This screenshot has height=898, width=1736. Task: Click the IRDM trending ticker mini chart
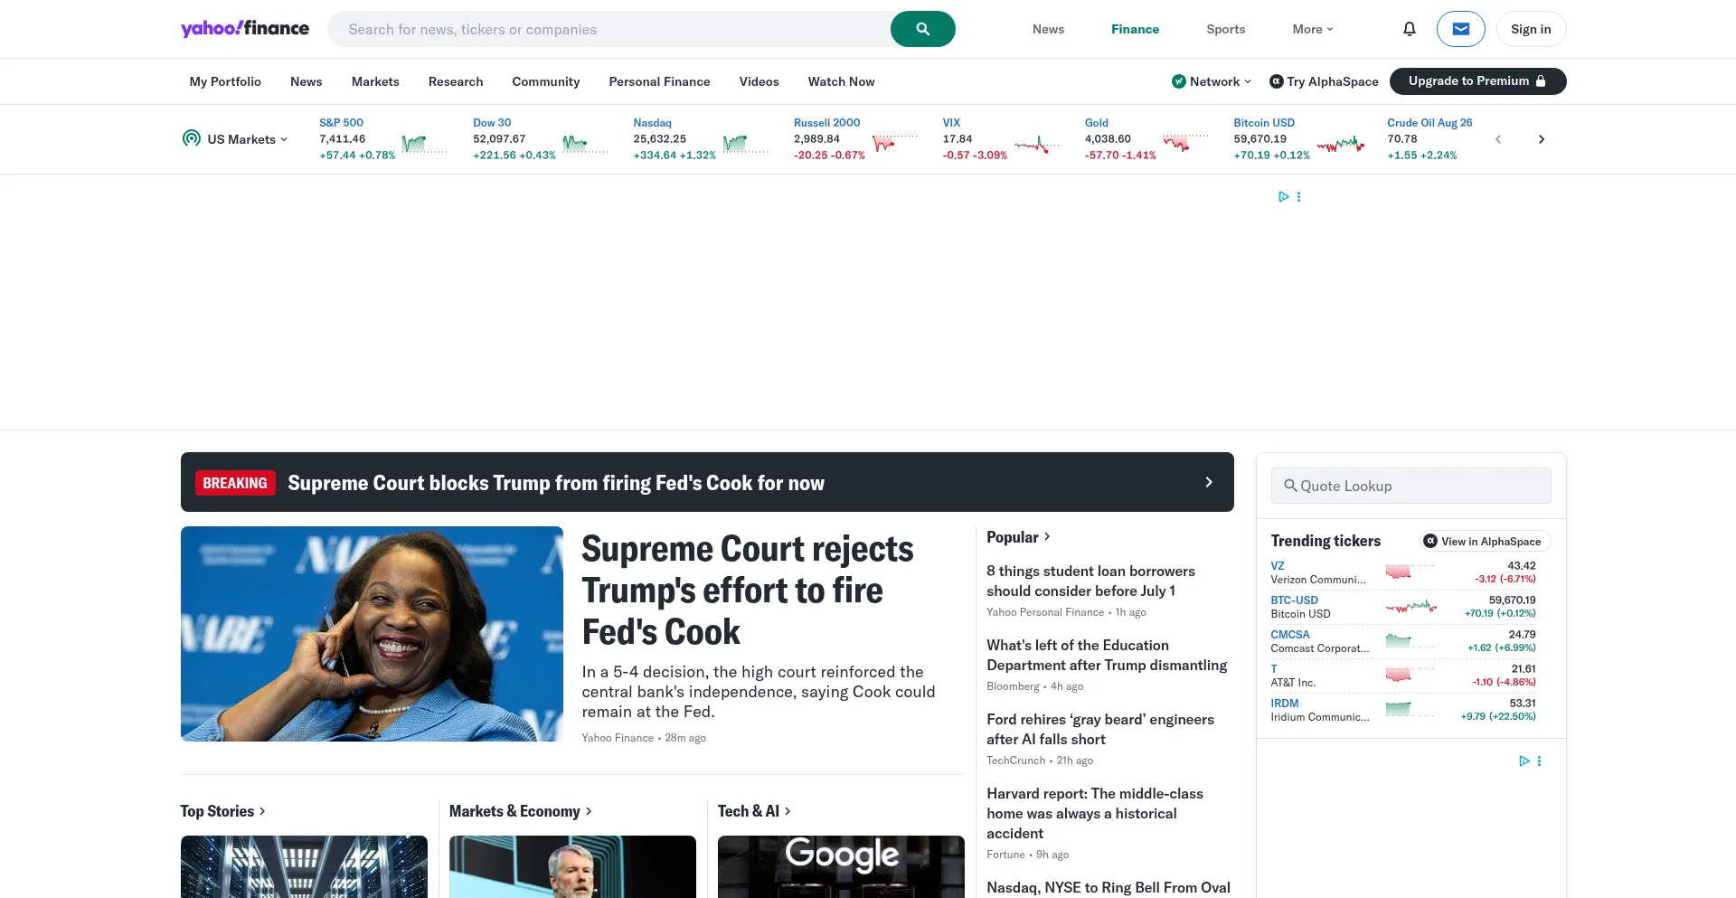tap(1410, 709)
